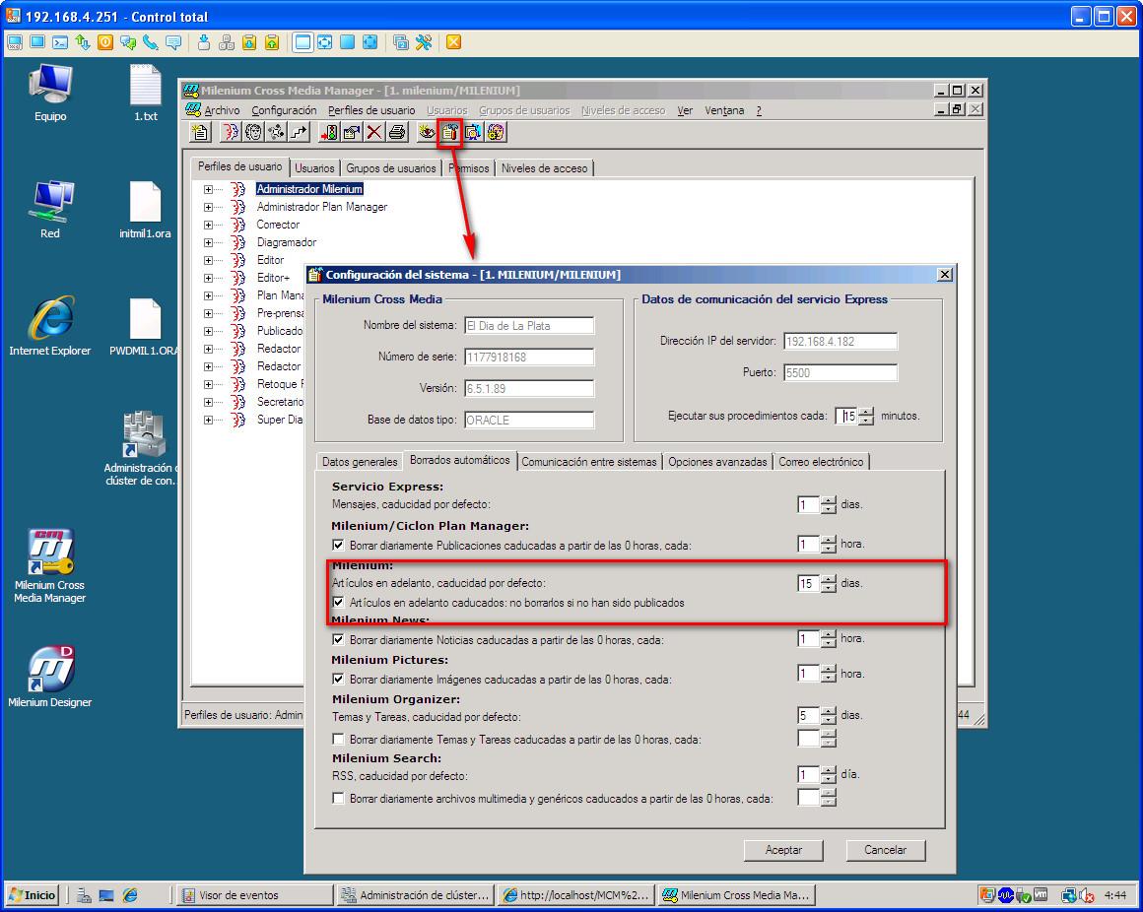The width and height of the screenshot is (1143, 912).
Task: Switch to Opciones avanzadas tab
Action: (x=716, y=462)
